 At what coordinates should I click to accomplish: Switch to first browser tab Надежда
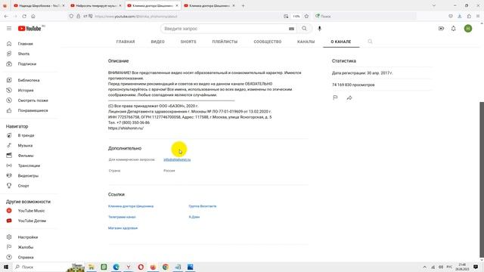click(x=39, y=5)
